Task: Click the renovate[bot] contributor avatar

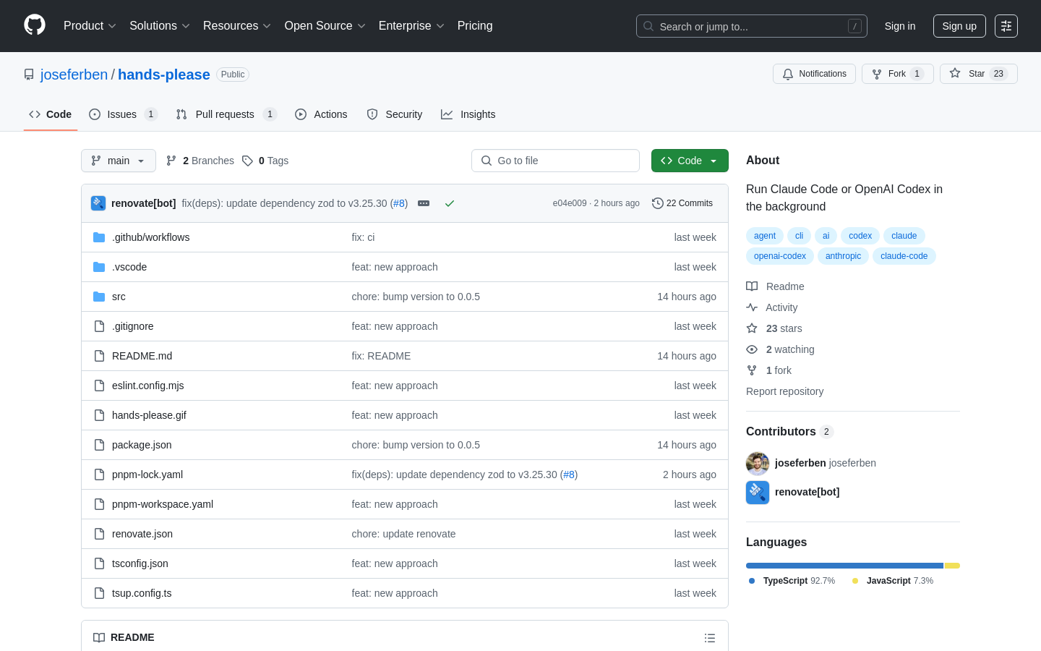Action: click(x=758, y=493)
